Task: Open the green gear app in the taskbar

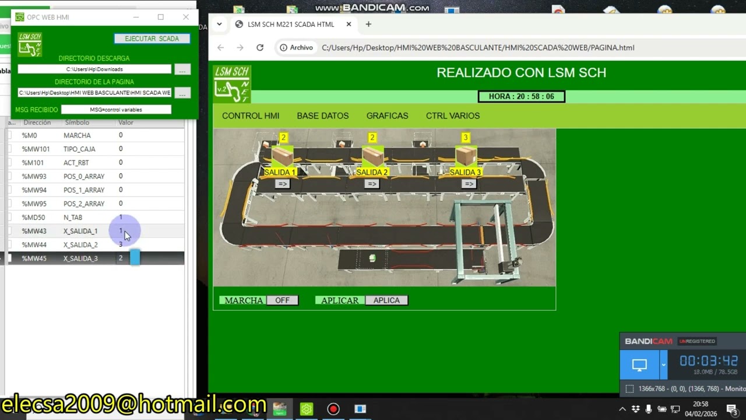Action: (x=307, y=409)
